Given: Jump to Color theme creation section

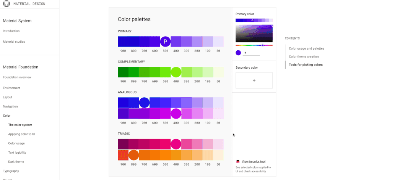Looking at the screenshot, I should click(304, 56).
